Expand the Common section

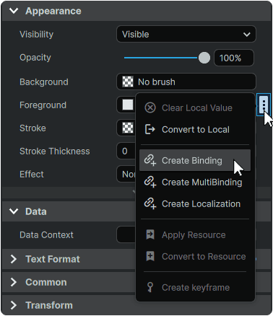pos(14,282)
